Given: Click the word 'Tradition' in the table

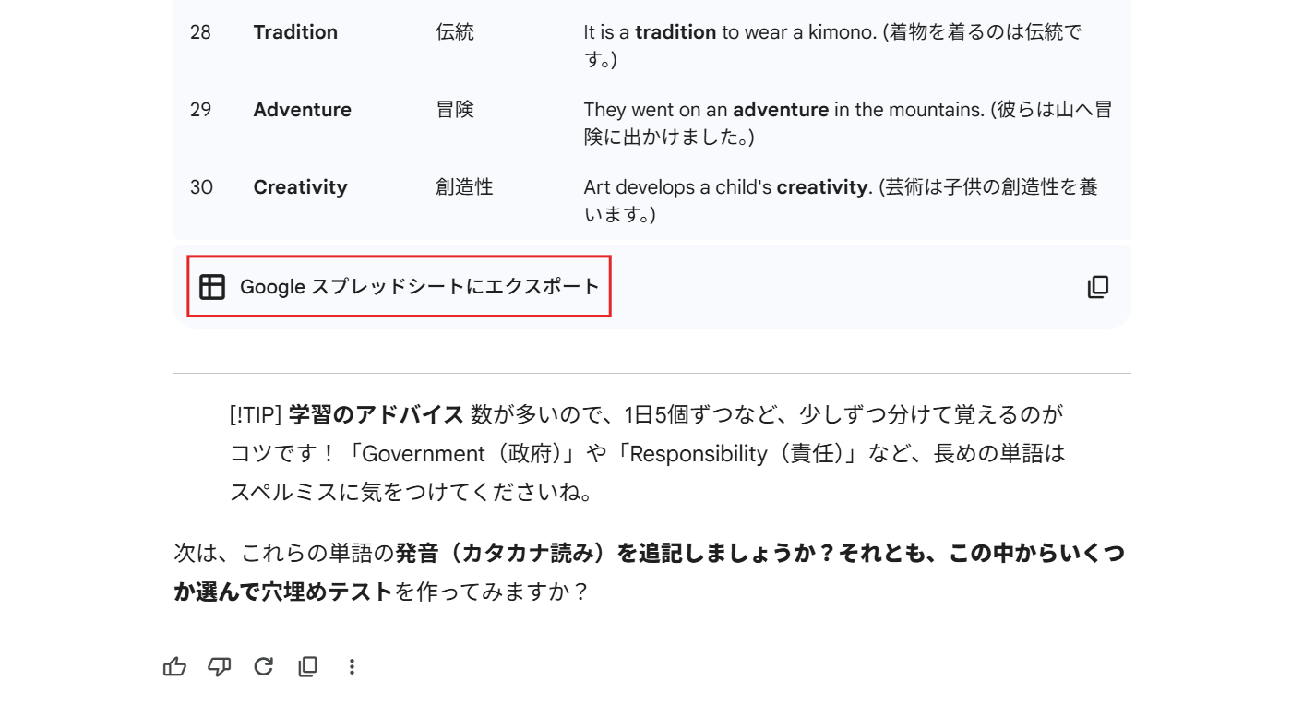Looking at the screenshot, I should [295, 32].
